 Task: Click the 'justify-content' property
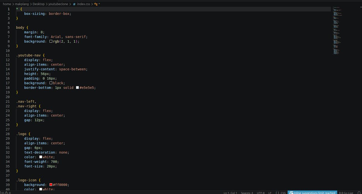(40, 69)
